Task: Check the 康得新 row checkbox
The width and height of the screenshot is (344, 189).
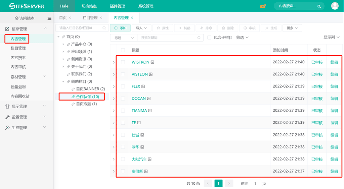Action: [x=123, y=171]
